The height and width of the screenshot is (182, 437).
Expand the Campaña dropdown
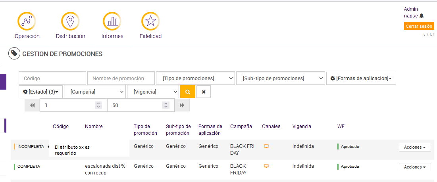tap(95, 92)
